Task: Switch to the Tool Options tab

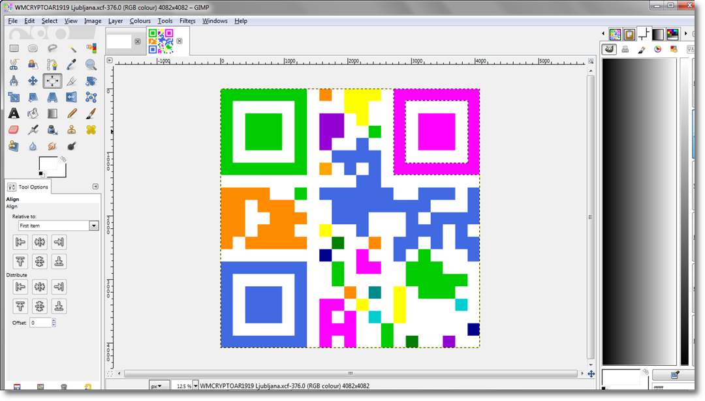Action: click(28, 186)
